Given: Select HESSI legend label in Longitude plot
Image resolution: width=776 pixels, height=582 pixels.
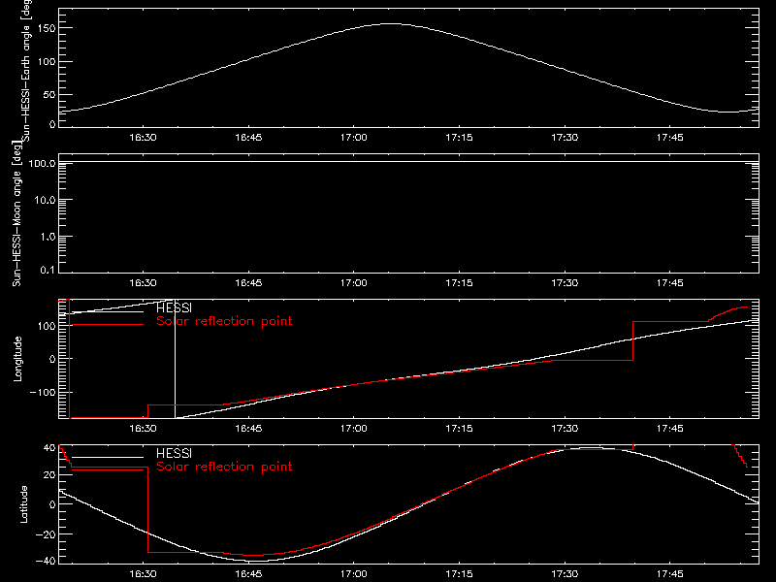Looking at the screenshot, I should tap(174, 307).
